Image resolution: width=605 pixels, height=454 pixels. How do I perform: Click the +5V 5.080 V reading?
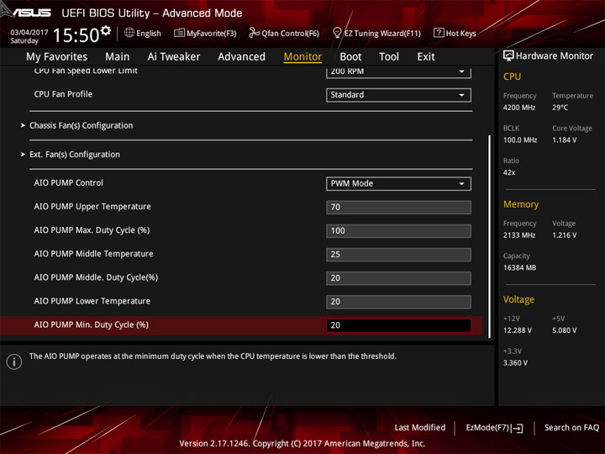pos(564,330)
